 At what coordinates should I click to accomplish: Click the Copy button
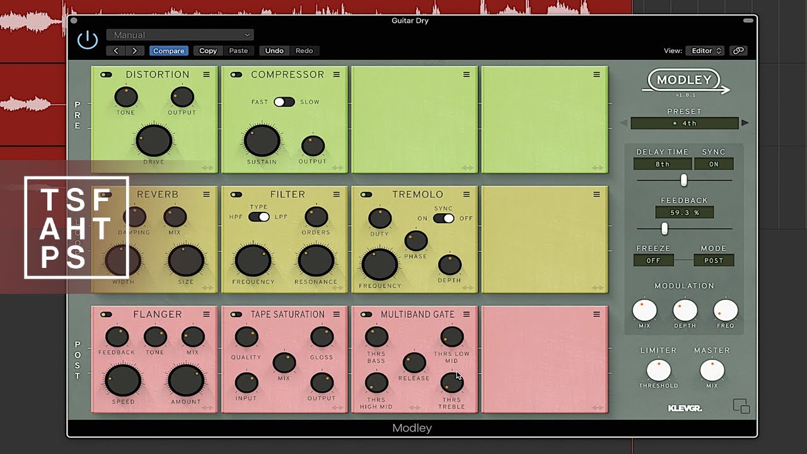tap(208, 51)
